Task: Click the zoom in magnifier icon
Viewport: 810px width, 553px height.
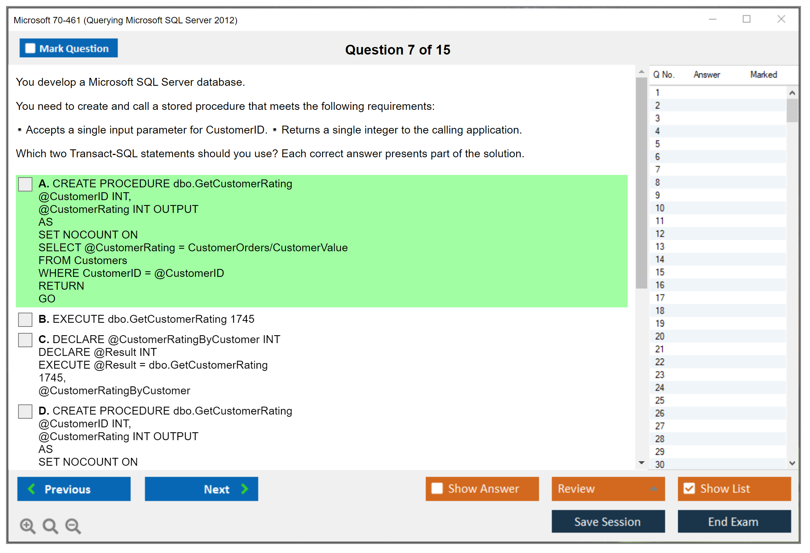Action: point(28,526)
